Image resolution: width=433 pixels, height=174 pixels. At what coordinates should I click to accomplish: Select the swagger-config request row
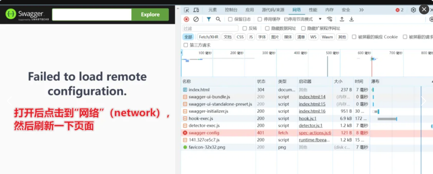[307, 133]
